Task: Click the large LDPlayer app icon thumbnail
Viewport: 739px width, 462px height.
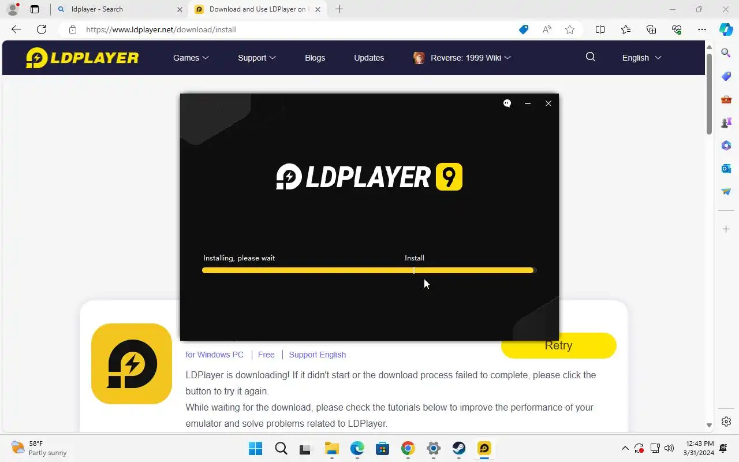Action: pyautogui.click(x=132, y=364)
